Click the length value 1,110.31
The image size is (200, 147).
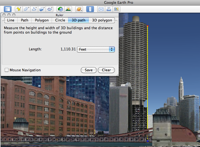pyautogui.click(x=68, y=49)
